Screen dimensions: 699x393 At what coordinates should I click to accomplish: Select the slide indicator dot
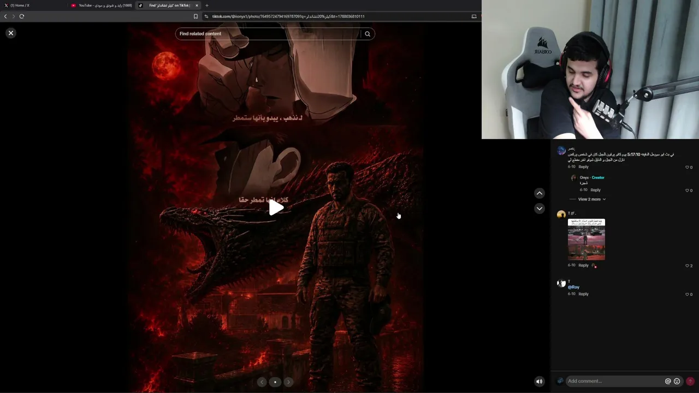click(275, 382)
